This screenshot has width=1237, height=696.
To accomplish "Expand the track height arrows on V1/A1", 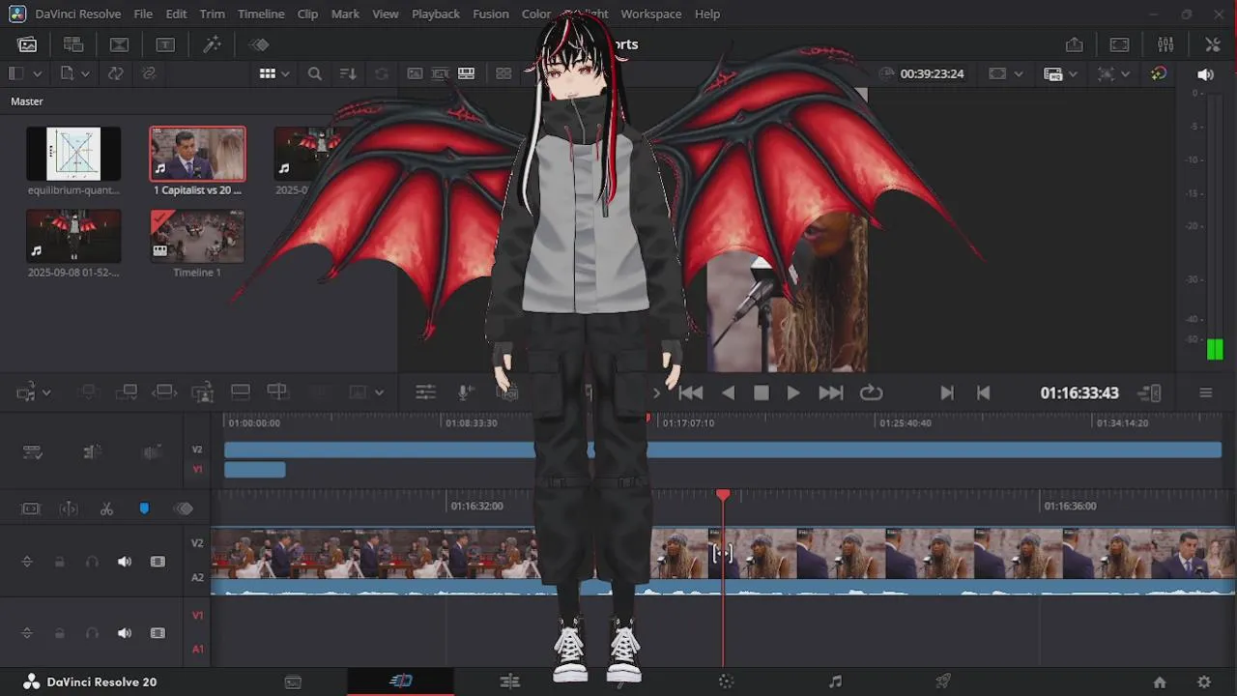I will tap(27, 633).
